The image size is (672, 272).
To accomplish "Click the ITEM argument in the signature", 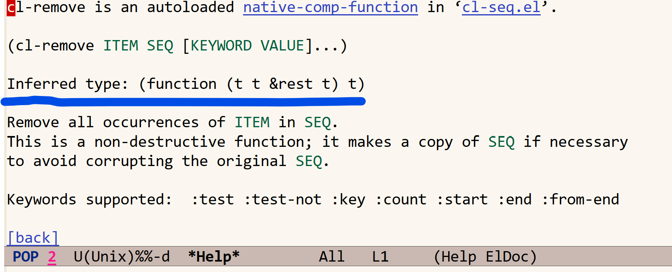I will (x=121, y=45).
